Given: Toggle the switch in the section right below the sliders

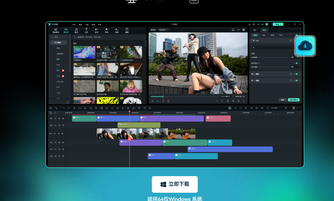Looking at the screenshot, I should click(253, 74).
